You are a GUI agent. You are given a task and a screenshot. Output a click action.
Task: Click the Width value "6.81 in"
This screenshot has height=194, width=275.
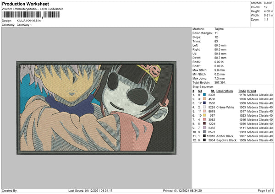pos(268,16)
